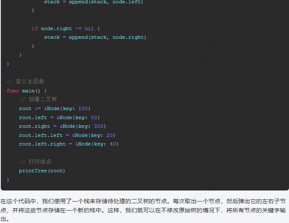Screen dimensions: 289x223
Task: Click the comment '// 定义主函数'
Action: pyautogui.click(x=25, y=82)
